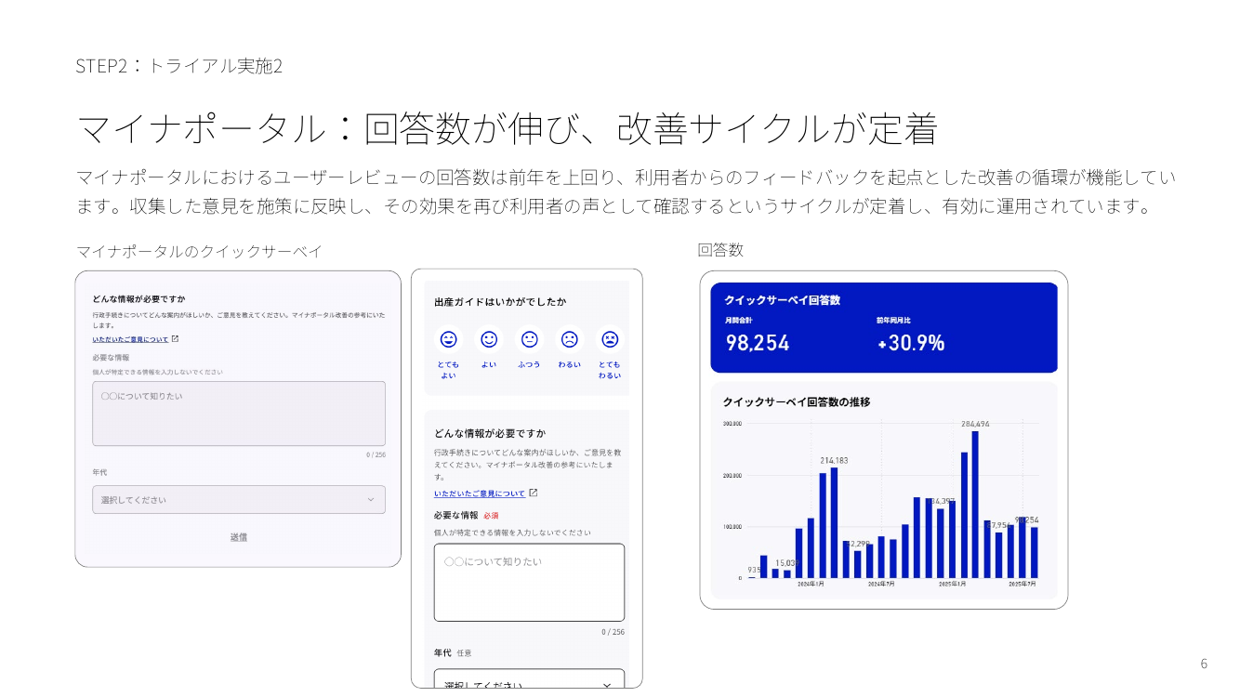This screenshot has height=697, width=1240.
Task: Open 'いただいたご意見について' link under 出産ガイド mobile form
Action: coord(480,493)
